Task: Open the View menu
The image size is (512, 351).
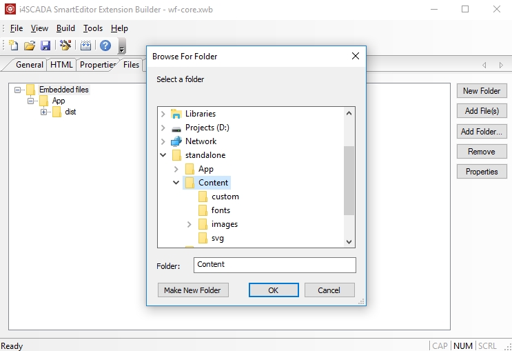Action: [x=39, y=28]
